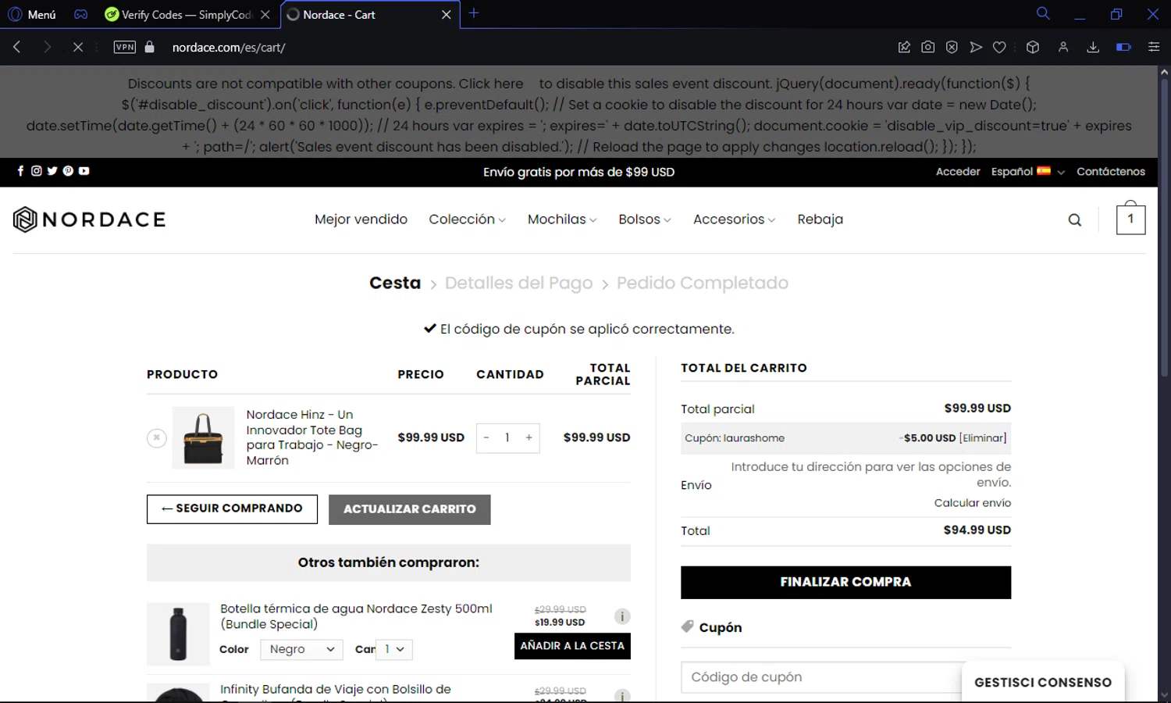Take a snapshot with camera icon
The image size is (1171, 703).
tap(927, 47)
